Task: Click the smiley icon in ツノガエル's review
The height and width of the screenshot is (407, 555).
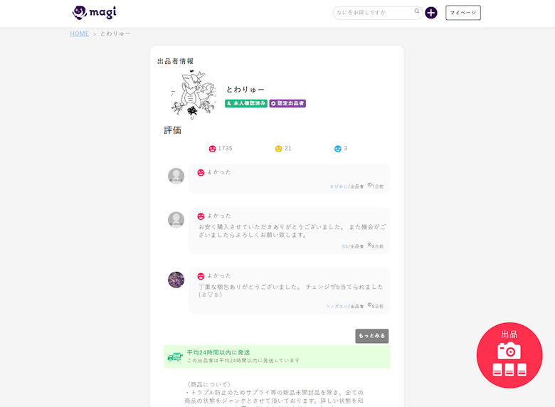Action: [201, 276]
